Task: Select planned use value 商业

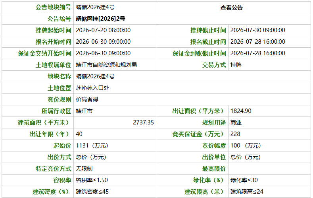Action: [236, 122]
